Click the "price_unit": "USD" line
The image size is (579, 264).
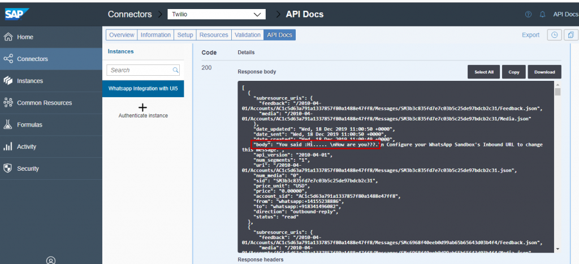tap(282, 186)
